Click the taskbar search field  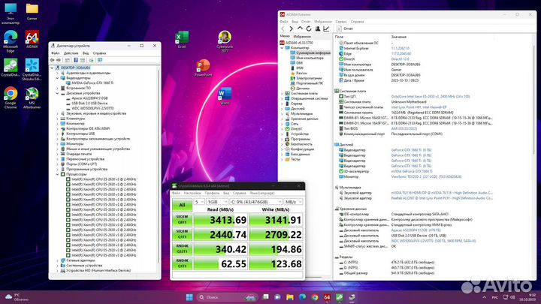(228, 297)
